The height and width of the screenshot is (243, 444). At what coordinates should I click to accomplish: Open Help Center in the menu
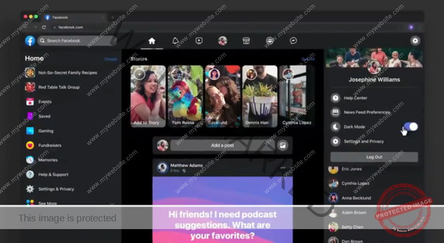355,98
